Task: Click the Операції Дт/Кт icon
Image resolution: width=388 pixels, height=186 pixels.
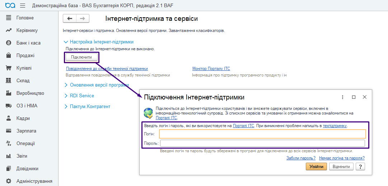Action: (9, 143)
